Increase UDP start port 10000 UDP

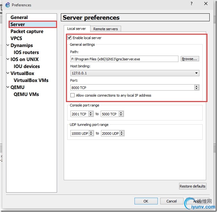click(91, 132)
